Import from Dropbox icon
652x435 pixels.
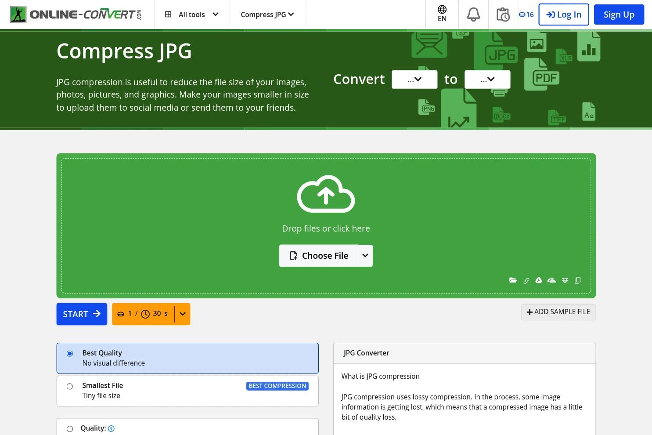tap(565, 280)
